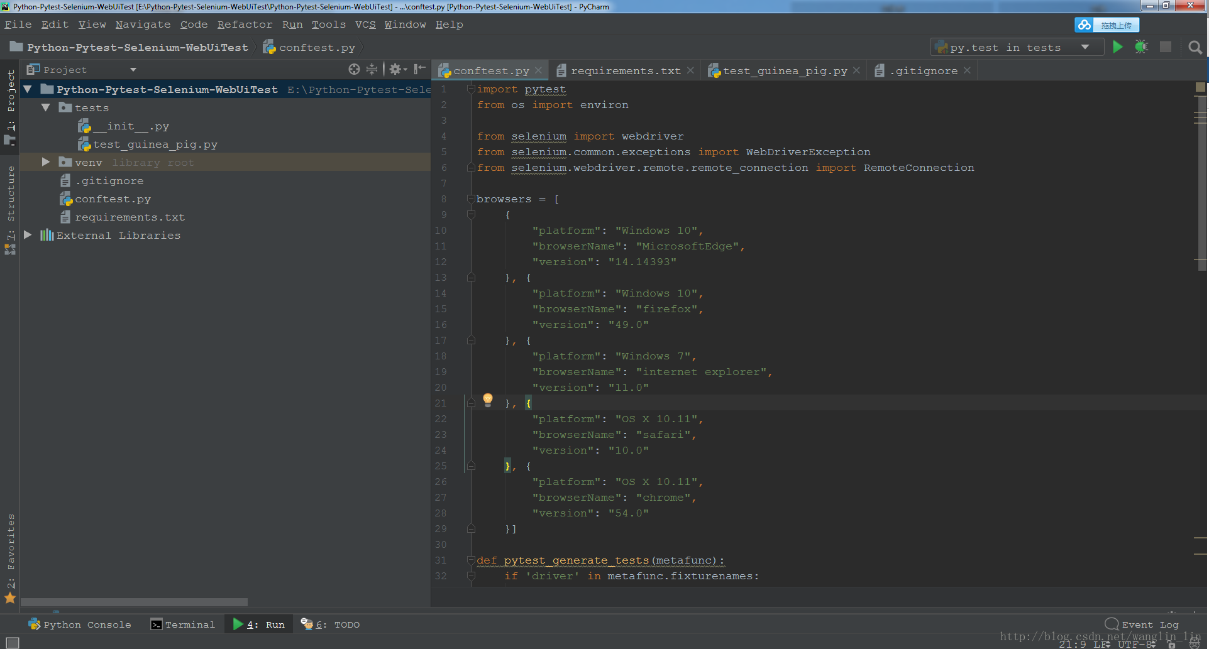Open the py.test in tests configuration dropdown
This screenshot has height=649, width=1209.
[1017, 47]
